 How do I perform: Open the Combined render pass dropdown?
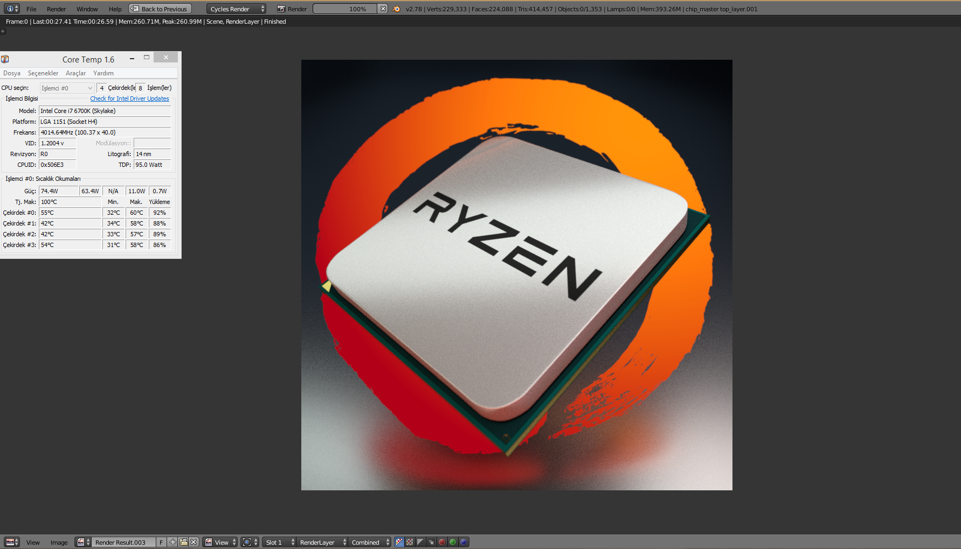370,542
